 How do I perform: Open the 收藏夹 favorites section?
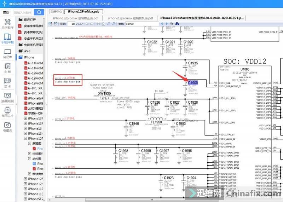tap(7, 127)
